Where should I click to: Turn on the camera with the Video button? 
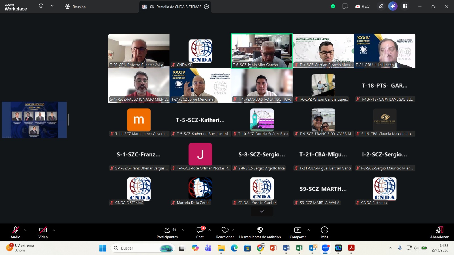click(43, 232)
